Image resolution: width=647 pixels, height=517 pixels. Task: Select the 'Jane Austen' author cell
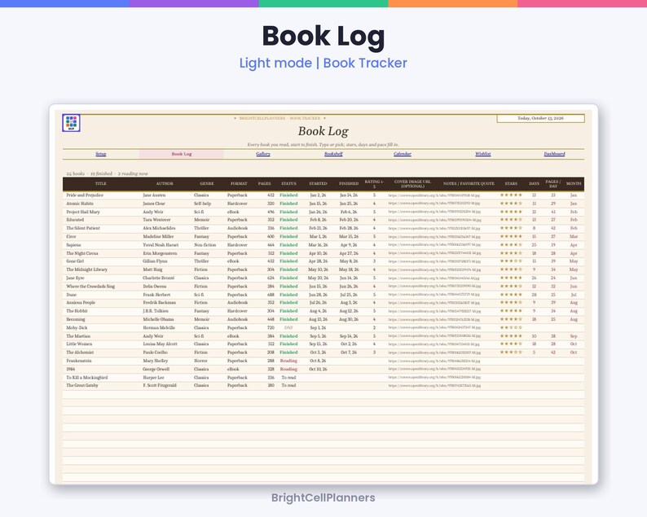point(154,195)
